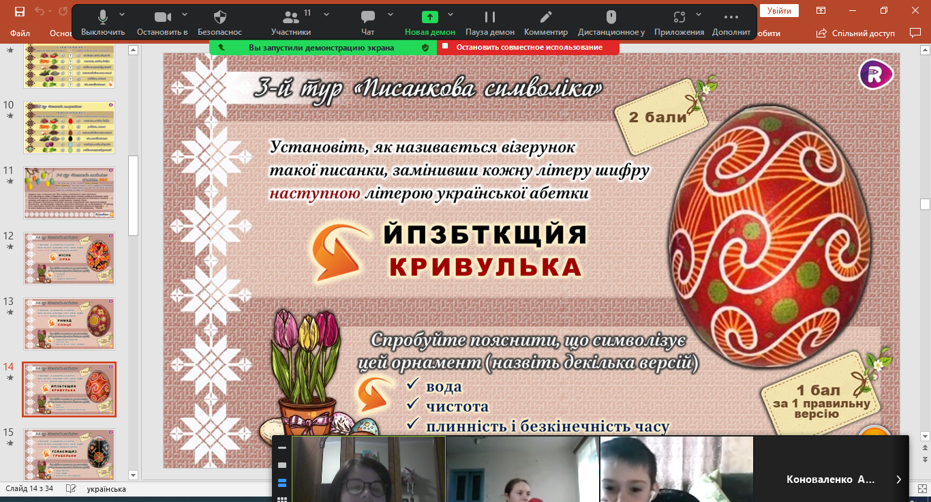The image size is (931, 502).
Task: Click чистота answer line on slide
Action: pyautogui.click(x=457, y=407)
